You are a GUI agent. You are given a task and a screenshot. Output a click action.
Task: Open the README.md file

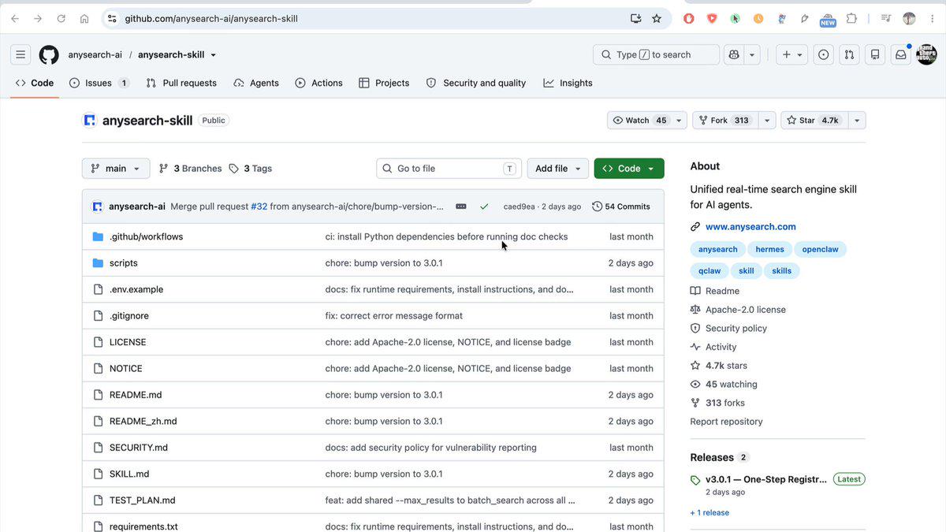click(136, 395)
